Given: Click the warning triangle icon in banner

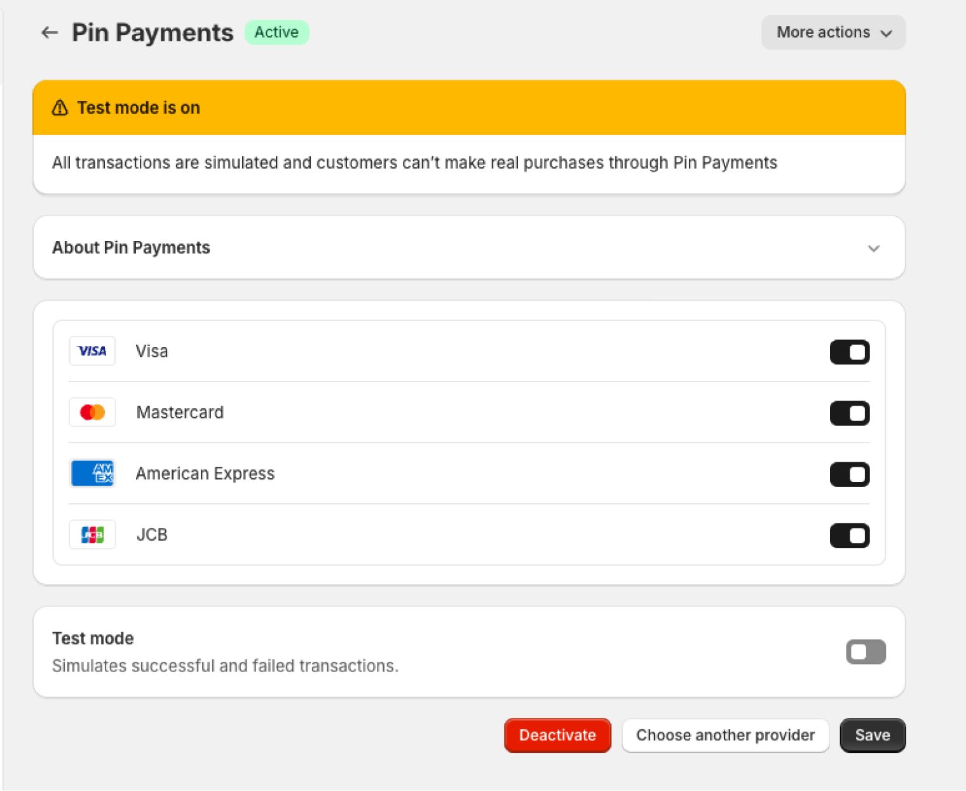Looking at the screenshot, I should click(x=60, y=107).
